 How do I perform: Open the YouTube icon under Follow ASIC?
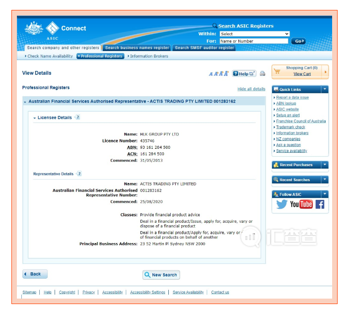(301, 204)
